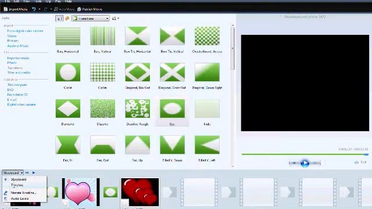Click the Videos import link
Viewport: 372px width, 209px height.
point(12,36)
